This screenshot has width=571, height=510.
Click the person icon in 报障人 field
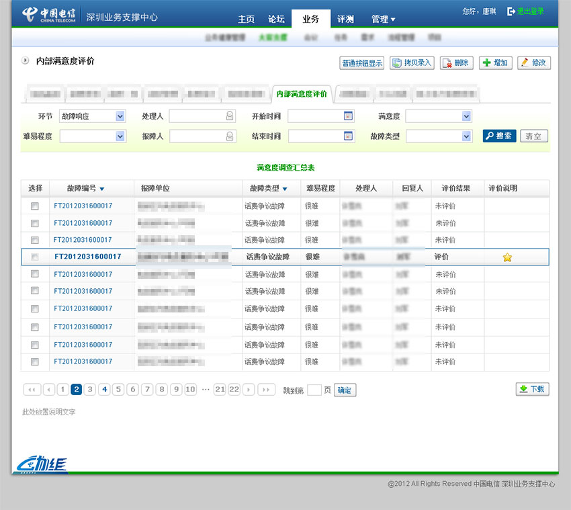(230, 136)
